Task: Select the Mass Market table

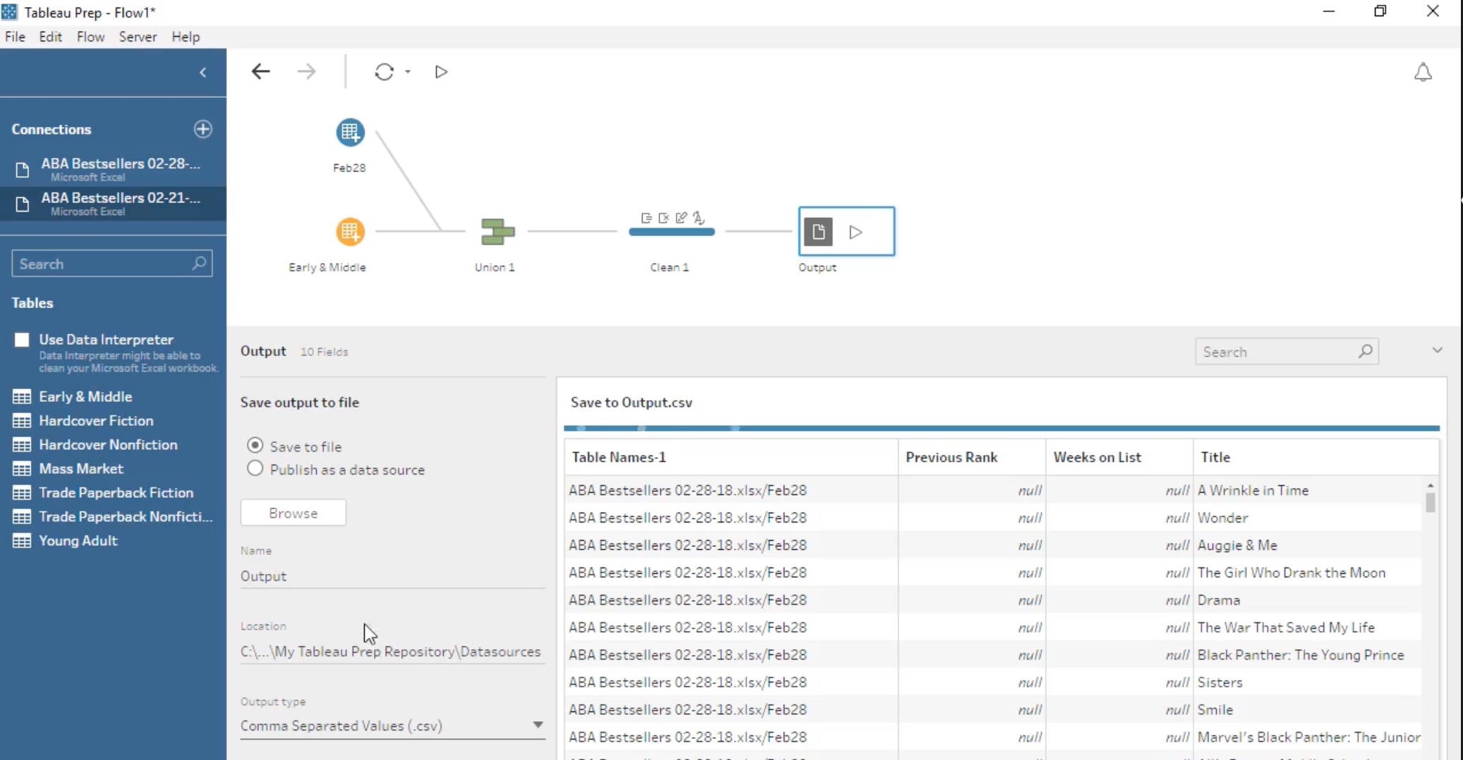Action: tap(81, 469)
